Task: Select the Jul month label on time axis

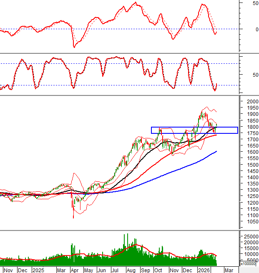Action: 115,270
